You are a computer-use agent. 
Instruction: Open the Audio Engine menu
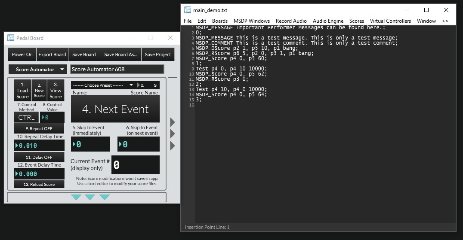tap(328, 21)
